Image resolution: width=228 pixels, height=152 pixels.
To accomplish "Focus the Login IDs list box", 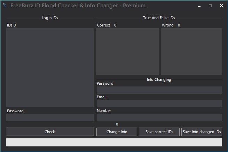I will pos(50,68).
